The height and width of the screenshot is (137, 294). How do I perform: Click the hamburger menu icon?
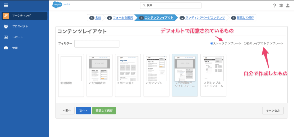point(6,5)
